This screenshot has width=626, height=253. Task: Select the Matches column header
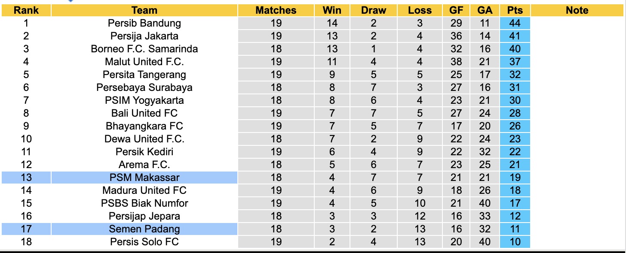click(276, 10)
